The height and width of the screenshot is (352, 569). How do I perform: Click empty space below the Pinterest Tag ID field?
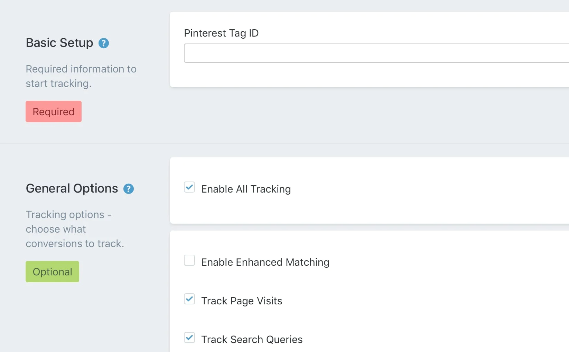(346, 75)
